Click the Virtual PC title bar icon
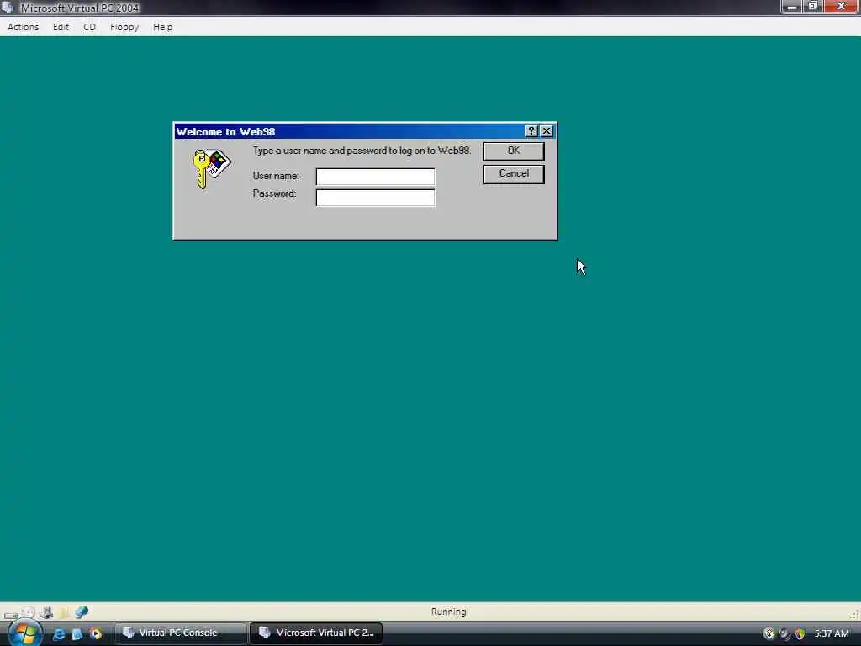The image size is (861, 646). pyautogui.click(x=8, y=8)
